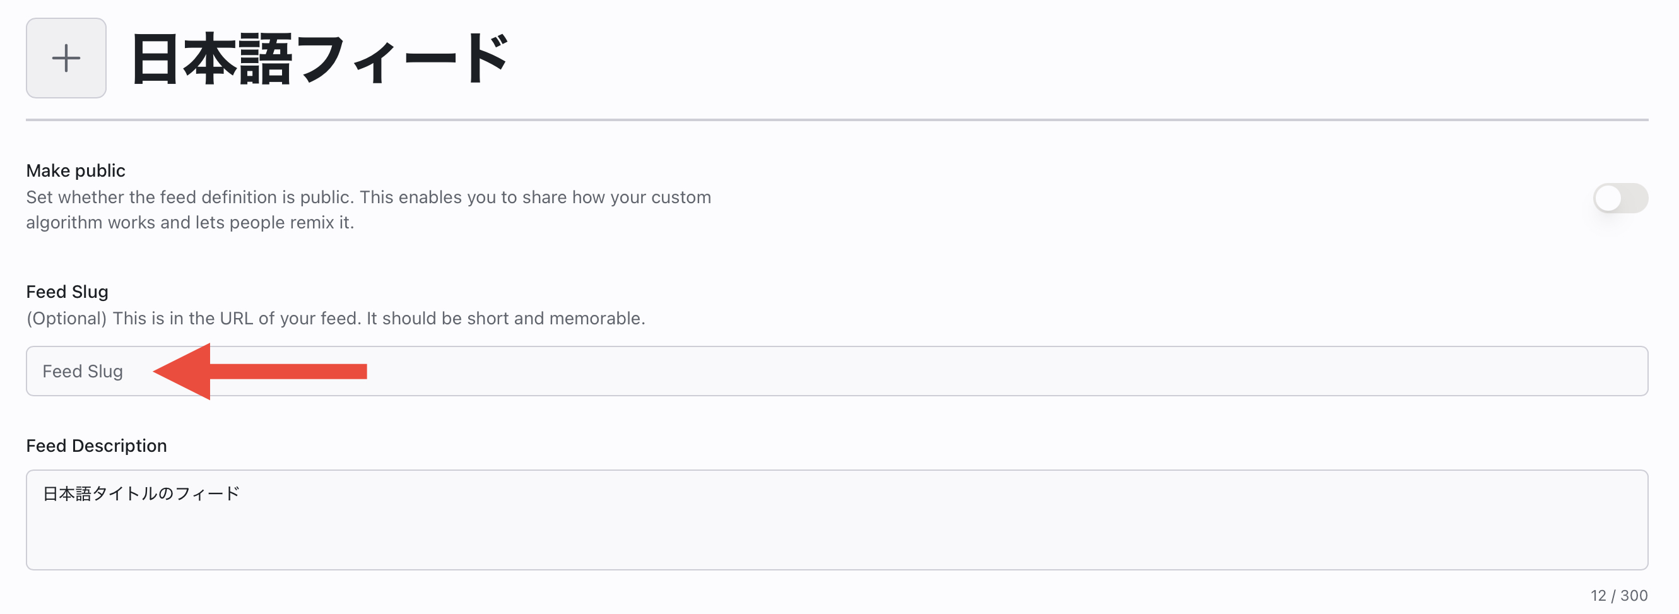The image size is (1679, 614).
Task: Click the text 日本語タイトルのフィード in description
Action: click(141, 493)
